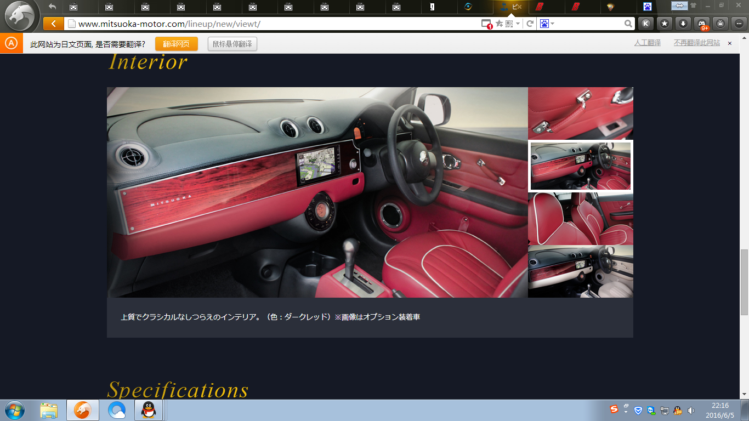
Task: Open the downloads toolbar button
Action: pyautogui.click(x=683, y=24)
